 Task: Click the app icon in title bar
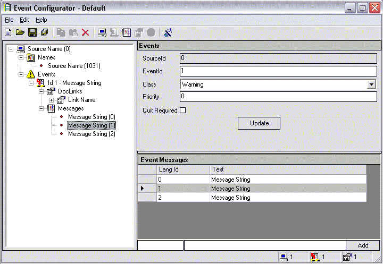coord(7,8)
